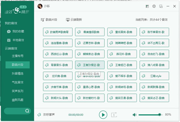Click the grid layout icon in title bar

[x=147, y=6]
